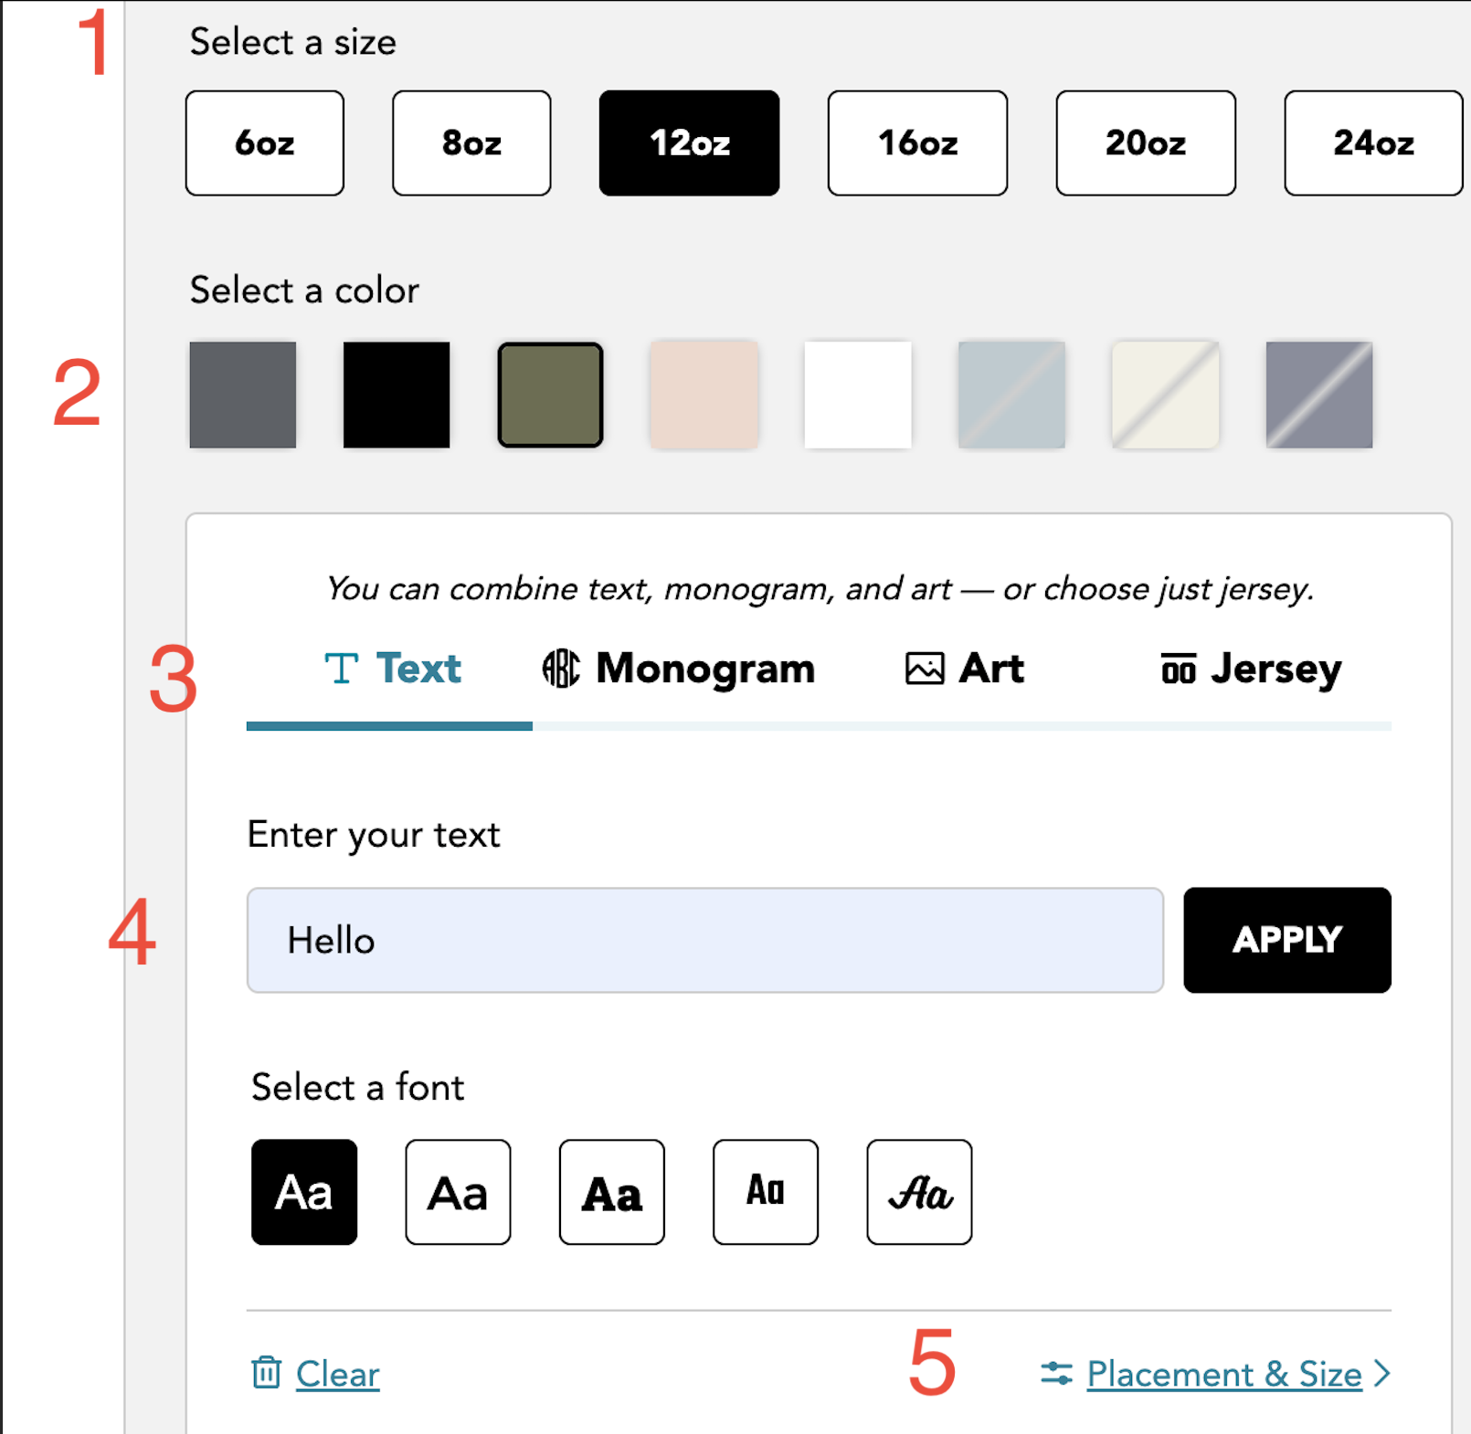Click the Clear link
This screenshot has width=1471, height=1434.
coord(337,1374)
